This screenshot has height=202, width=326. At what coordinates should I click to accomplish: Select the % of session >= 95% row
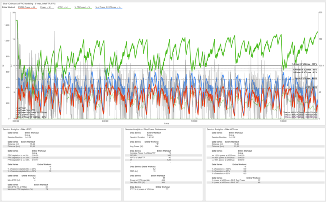pos(266,171)
